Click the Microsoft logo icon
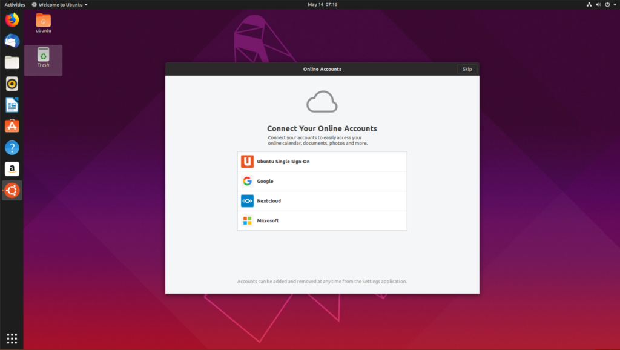Image resolution: width=620 pixels, height=350 pixels. coord(247,220)
